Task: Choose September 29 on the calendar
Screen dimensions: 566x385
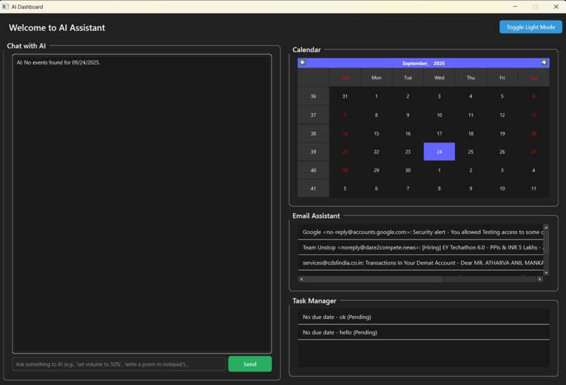Action: click(x=376, y=171)
